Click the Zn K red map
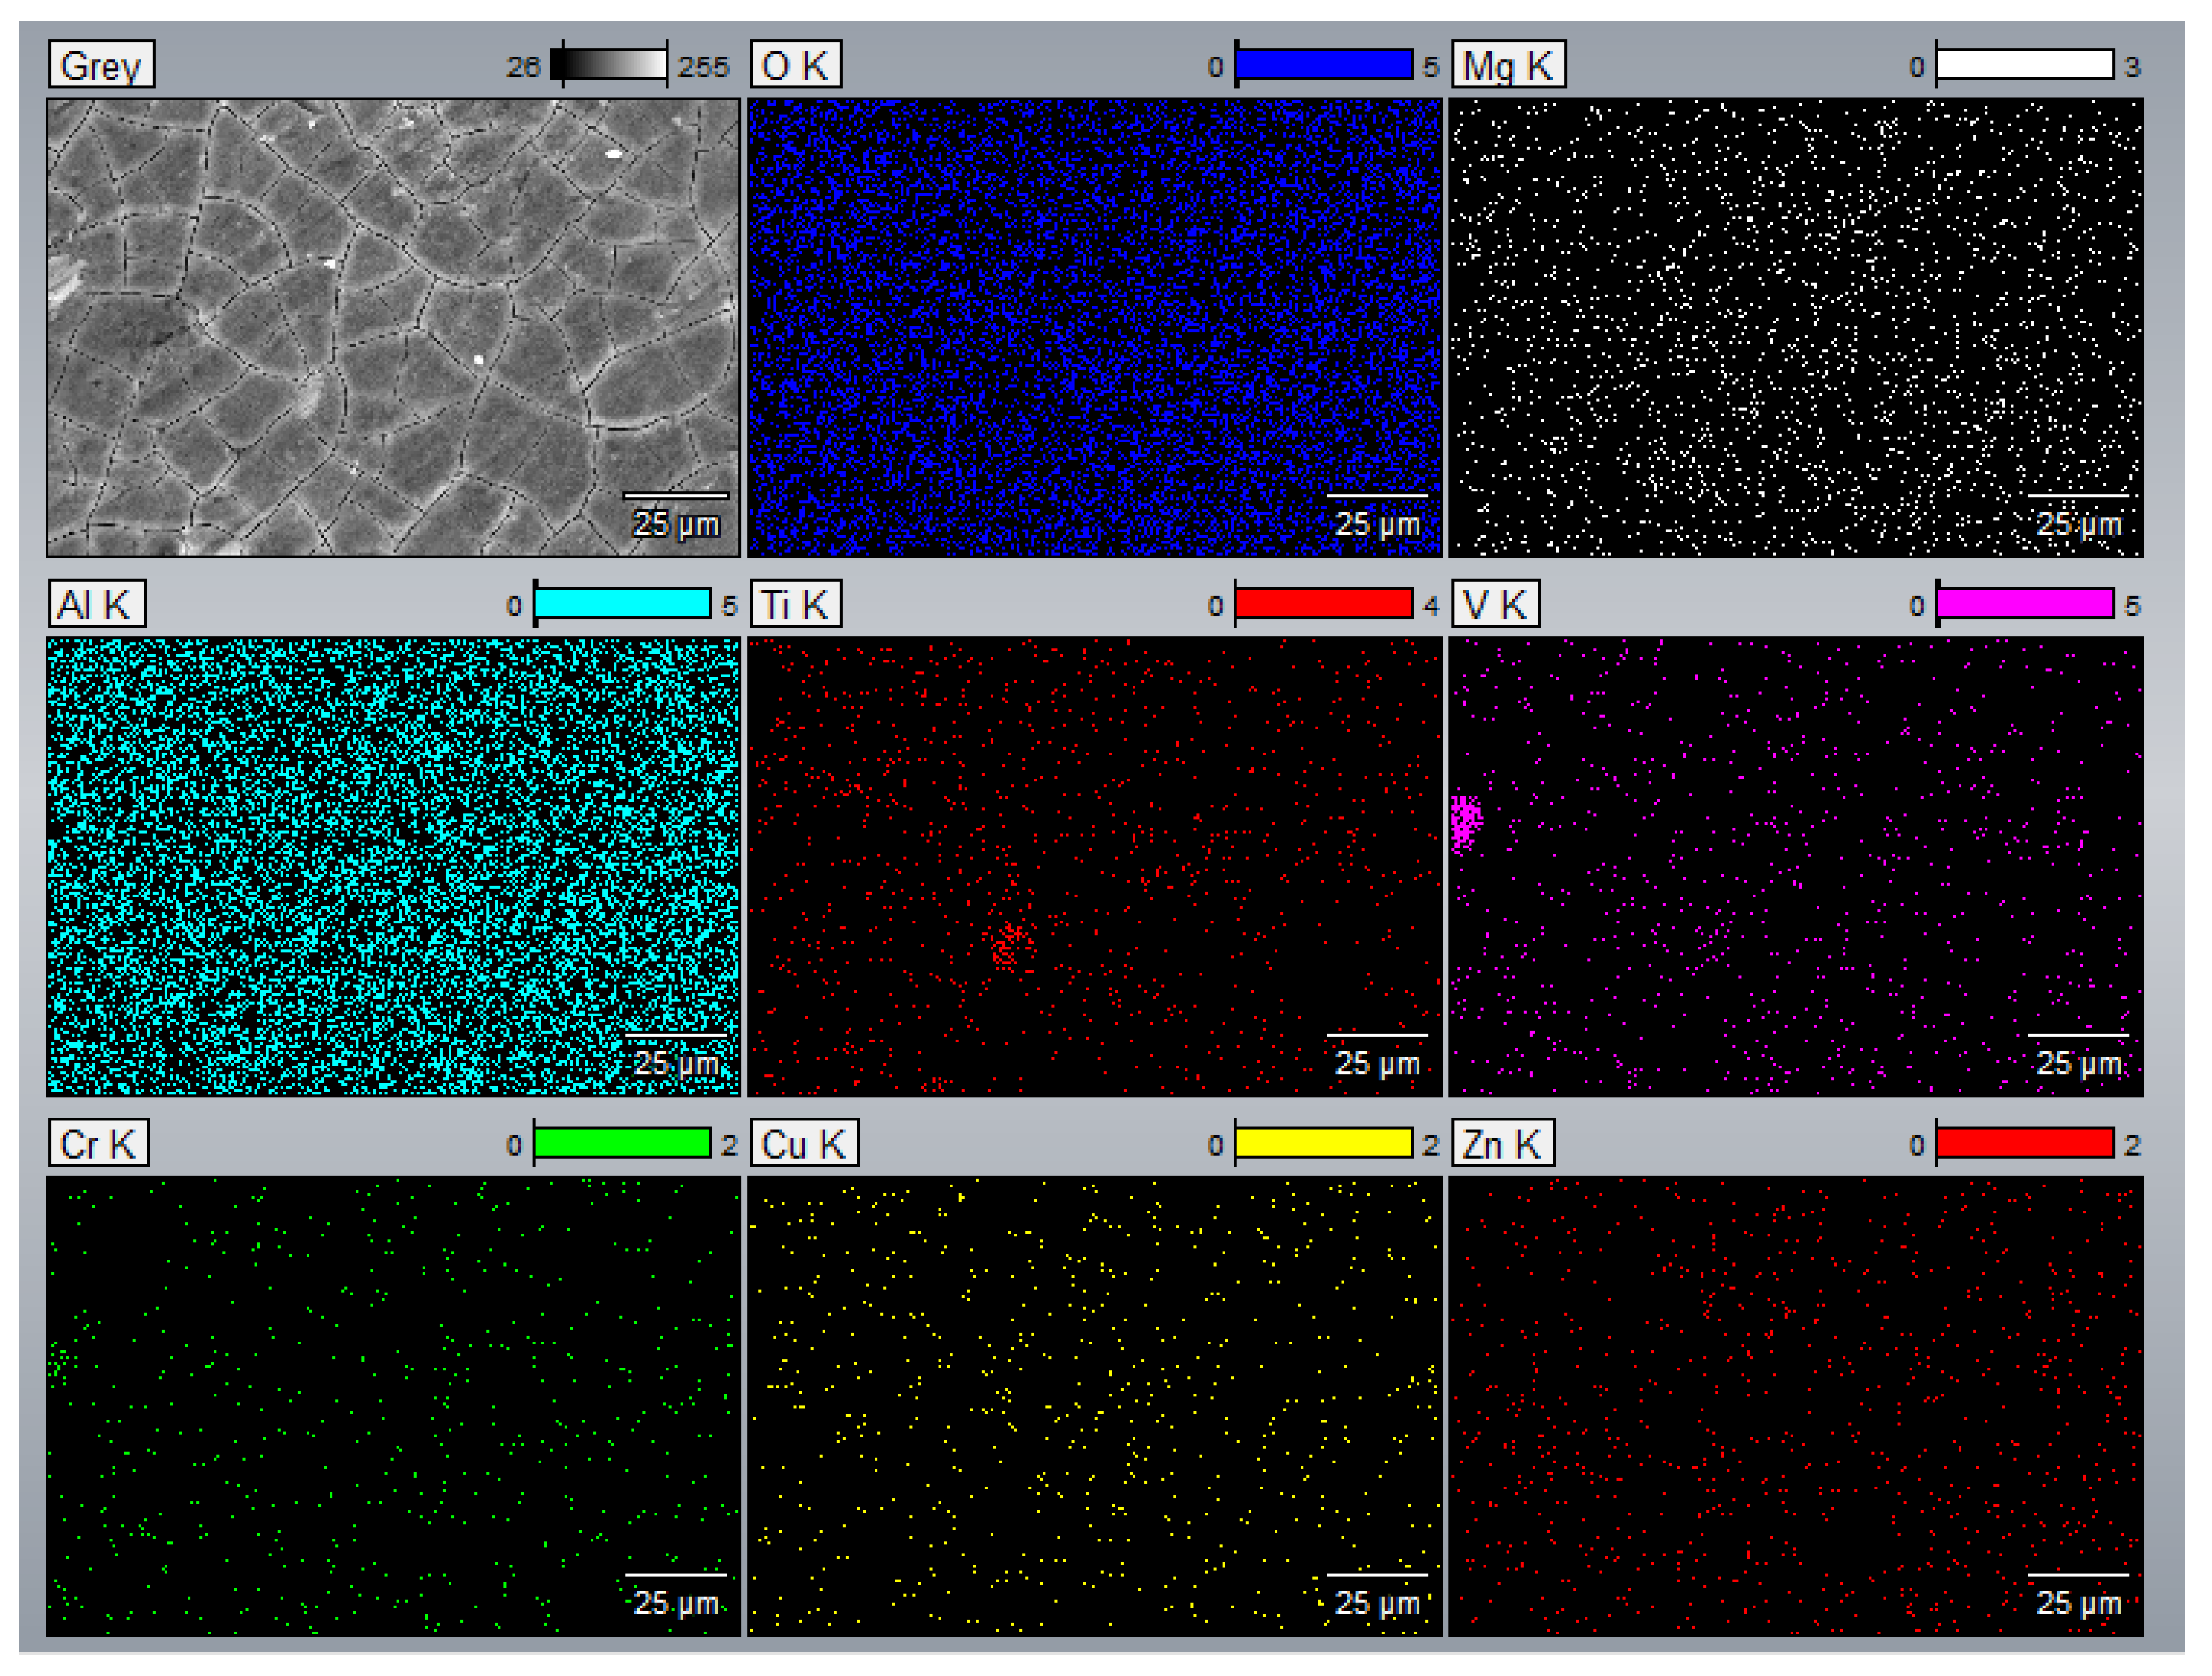Image resolution: width=2212 pixels, height=1676 pixels. click(x=1795, y=1406)
